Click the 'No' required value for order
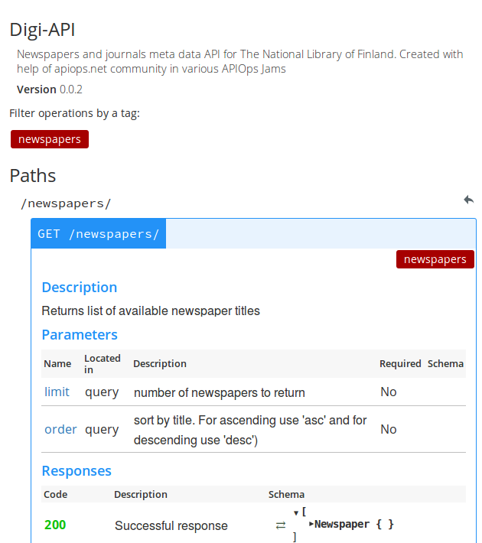482x543 pixels. tap(389, 429)
